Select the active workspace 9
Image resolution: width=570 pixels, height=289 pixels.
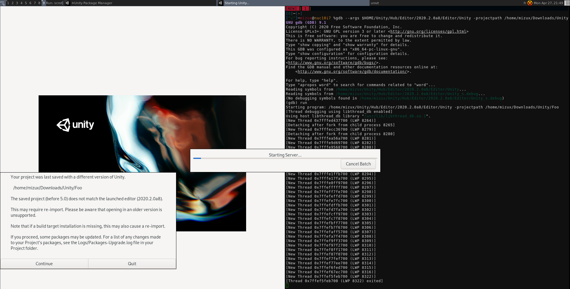(44, 3)
